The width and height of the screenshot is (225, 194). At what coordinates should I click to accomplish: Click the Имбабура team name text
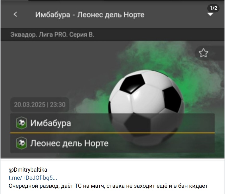(51, 123)
